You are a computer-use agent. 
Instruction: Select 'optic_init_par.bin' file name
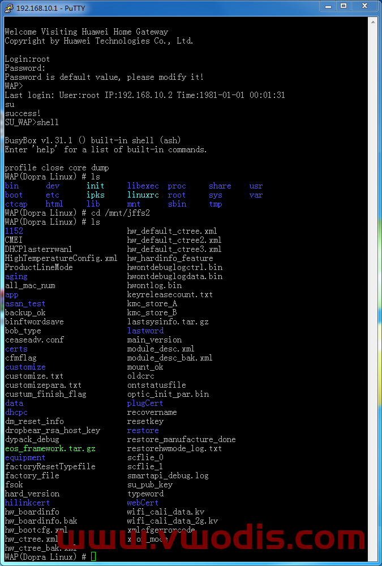(168, 394)
